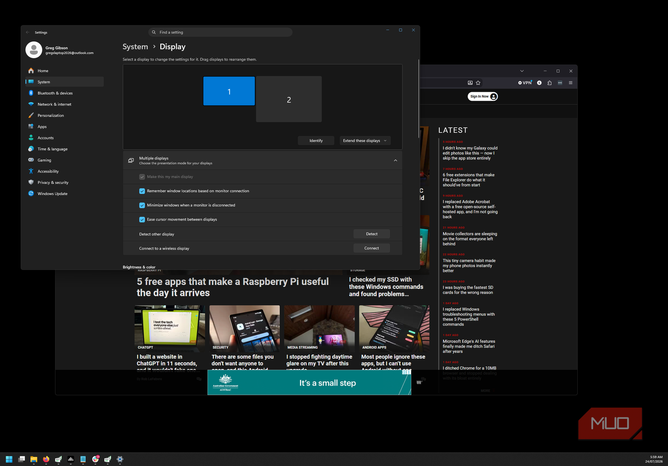668x466 pixels.
Task: Open the 6 free File Explorer extensions article
Action: 468,180
